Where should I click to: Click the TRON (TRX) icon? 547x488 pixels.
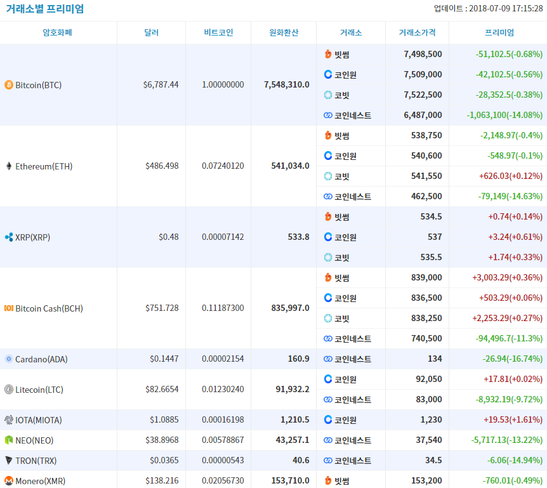(x=9, y=461)
